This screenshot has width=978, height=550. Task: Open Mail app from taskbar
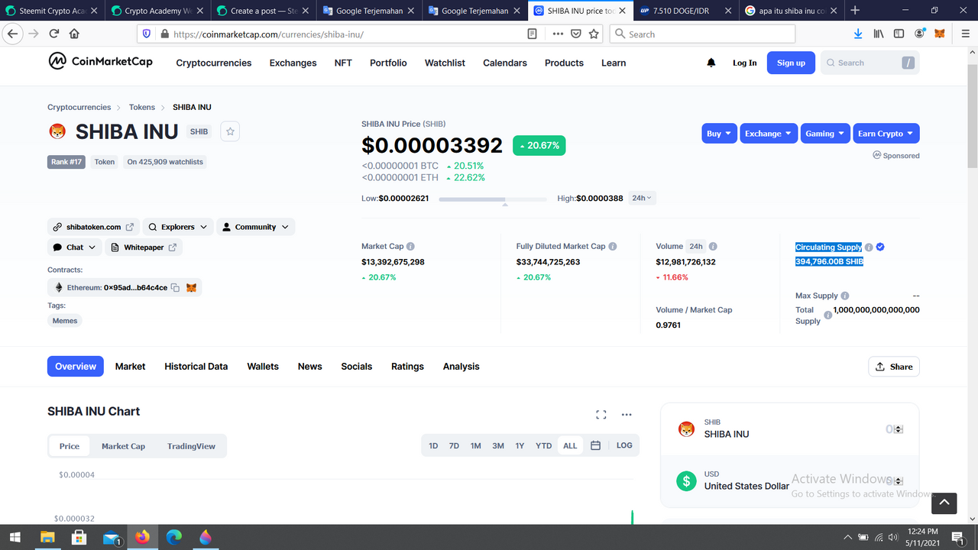click(112, 537)
